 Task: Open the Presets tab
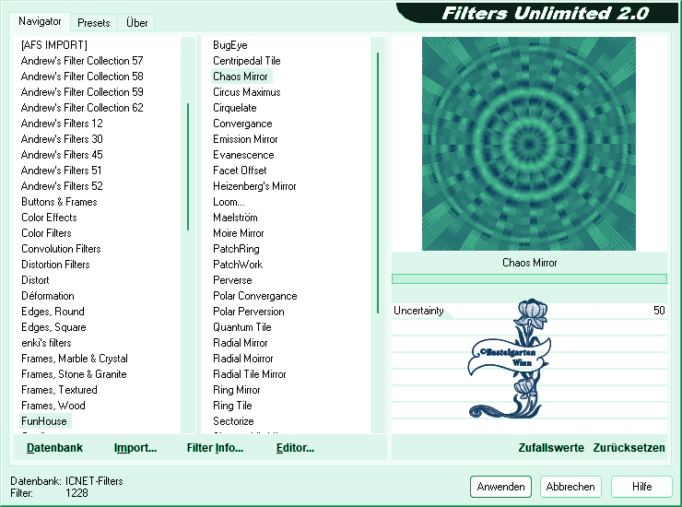93,23
